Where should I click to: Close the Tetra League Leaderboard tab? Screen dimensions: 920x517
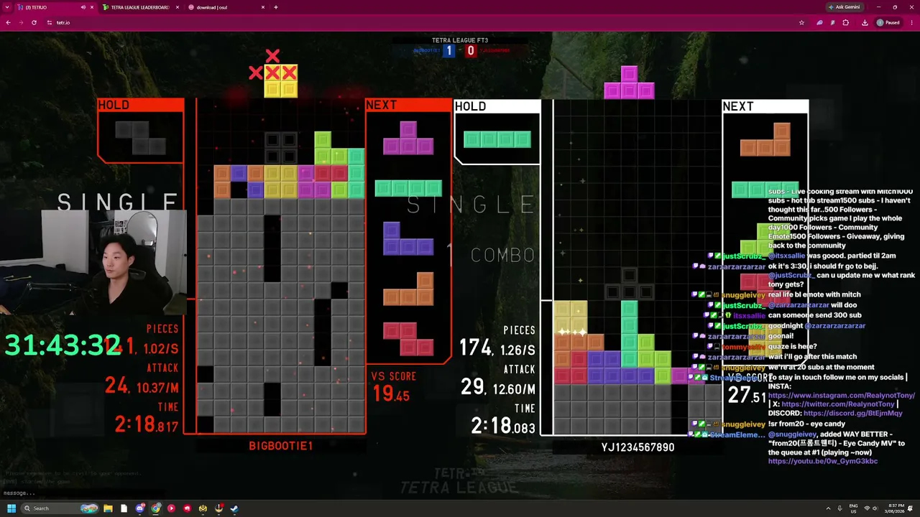coord(178,7)
